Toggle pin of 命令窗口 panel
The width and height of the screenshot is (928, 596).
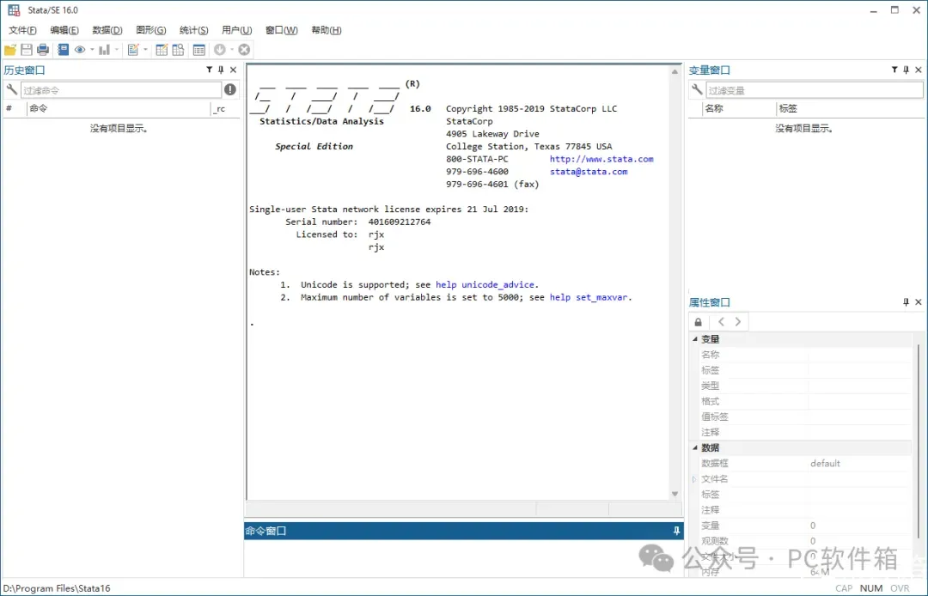point(676,531)
